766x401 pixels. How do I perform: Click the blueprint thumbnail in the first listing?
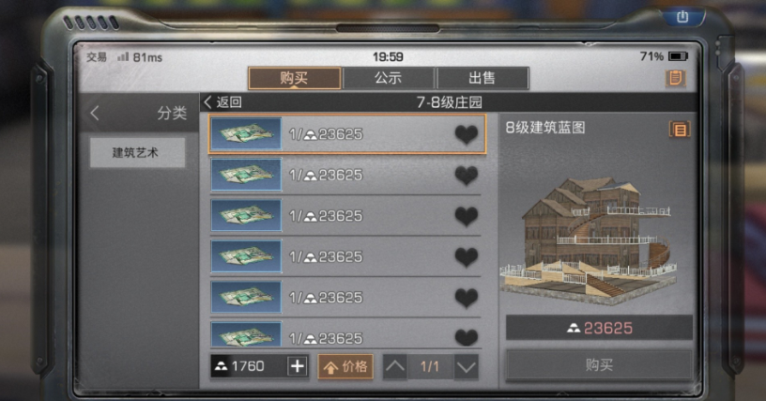246,133
